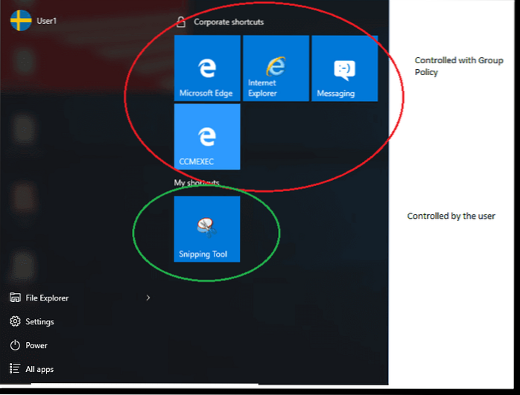Click the lock icon beside Corporate shortcuts
The height and width of the screenshot is (395, 520).
tap(181, 22)
